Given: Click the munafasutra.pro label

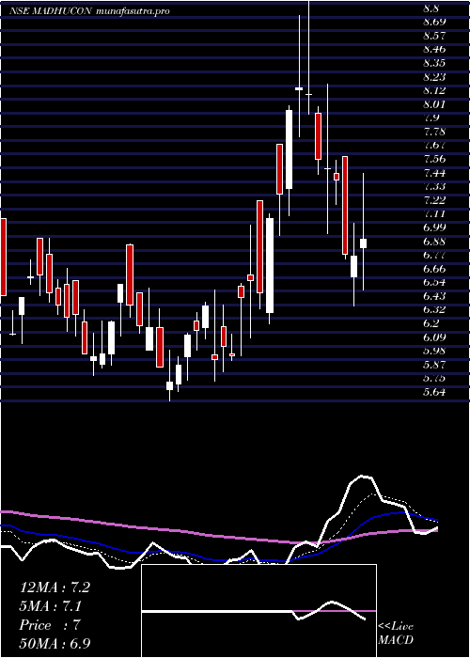Looking at the screenshot, I should point(133,11).
